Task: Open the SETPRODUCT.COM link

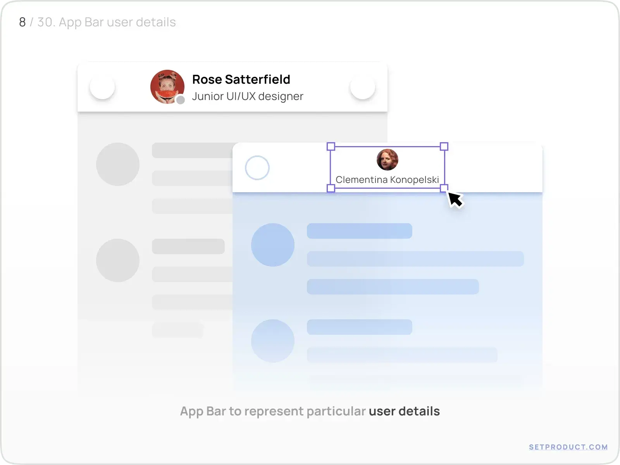Action: (x=568, y=447)
